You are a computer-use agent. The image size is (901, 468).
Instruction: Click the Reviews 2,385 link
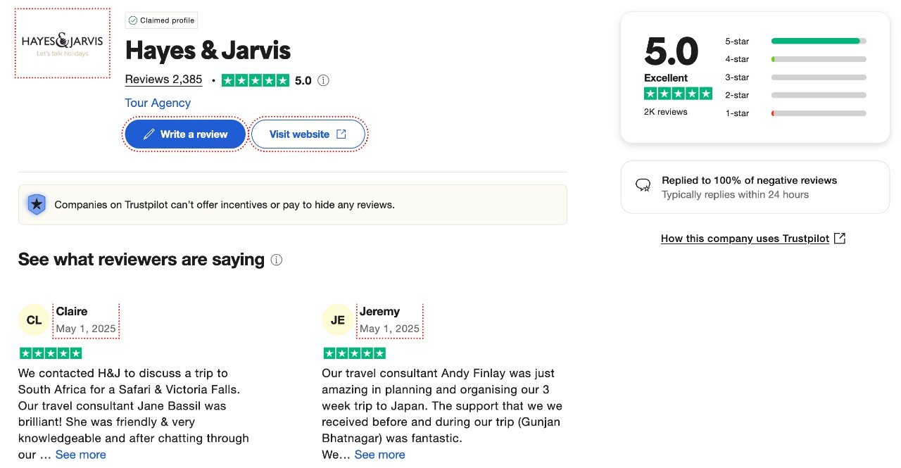point(163,80)
